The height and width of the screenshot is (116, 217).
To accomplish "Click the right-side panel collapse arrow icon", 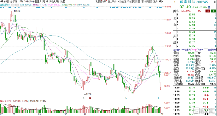I will coord(160,2).
